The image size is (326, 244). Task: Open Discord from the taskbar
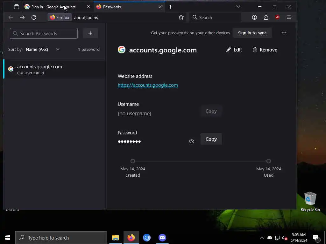162,238
